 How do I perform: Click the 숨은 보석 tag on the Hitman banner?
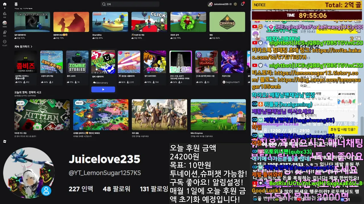click(x=20, y=103)
